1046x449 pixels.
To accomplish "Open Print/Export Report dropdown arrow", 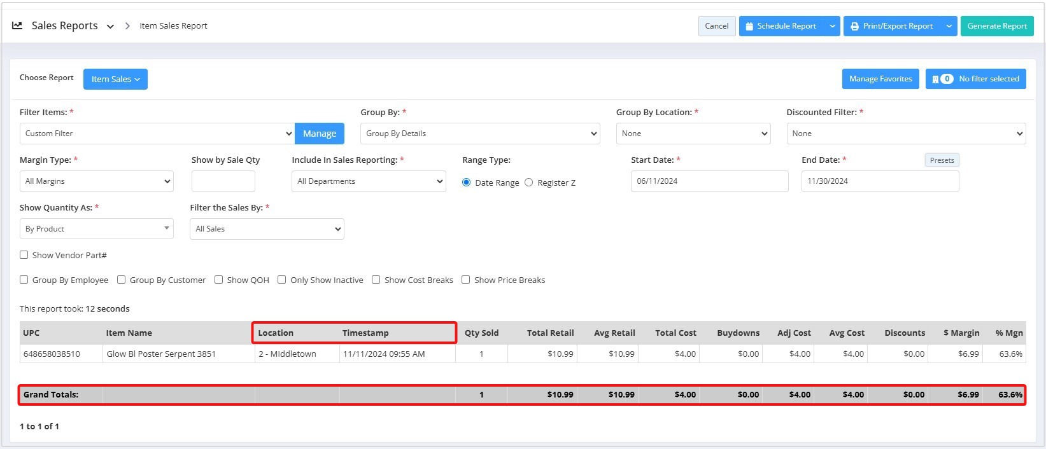I will point(949,26).
